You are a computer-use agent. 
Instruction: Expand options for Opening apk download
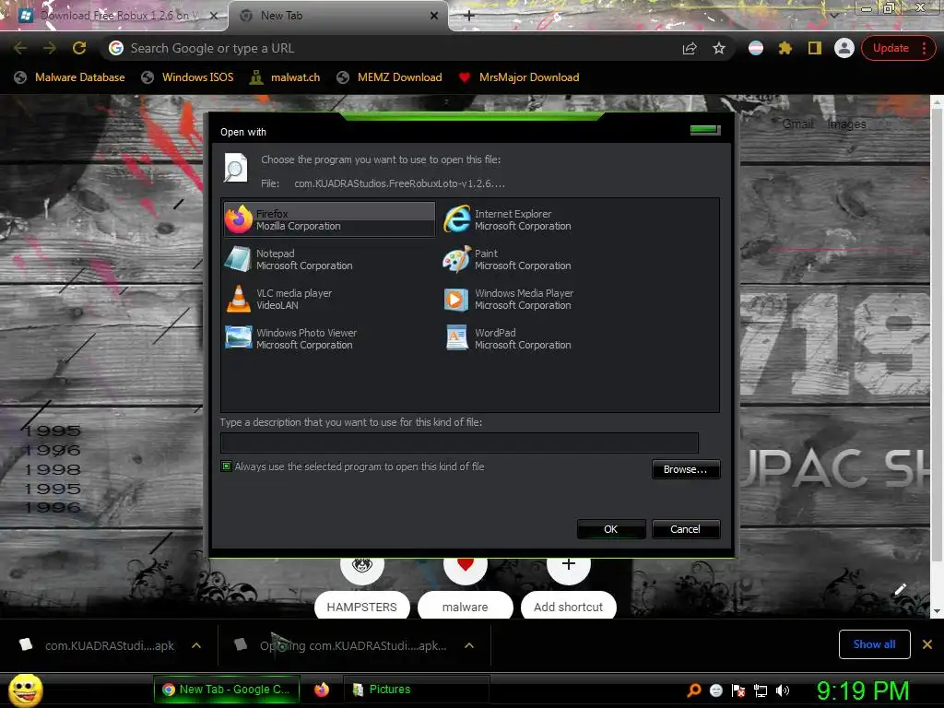coord(469,645)
